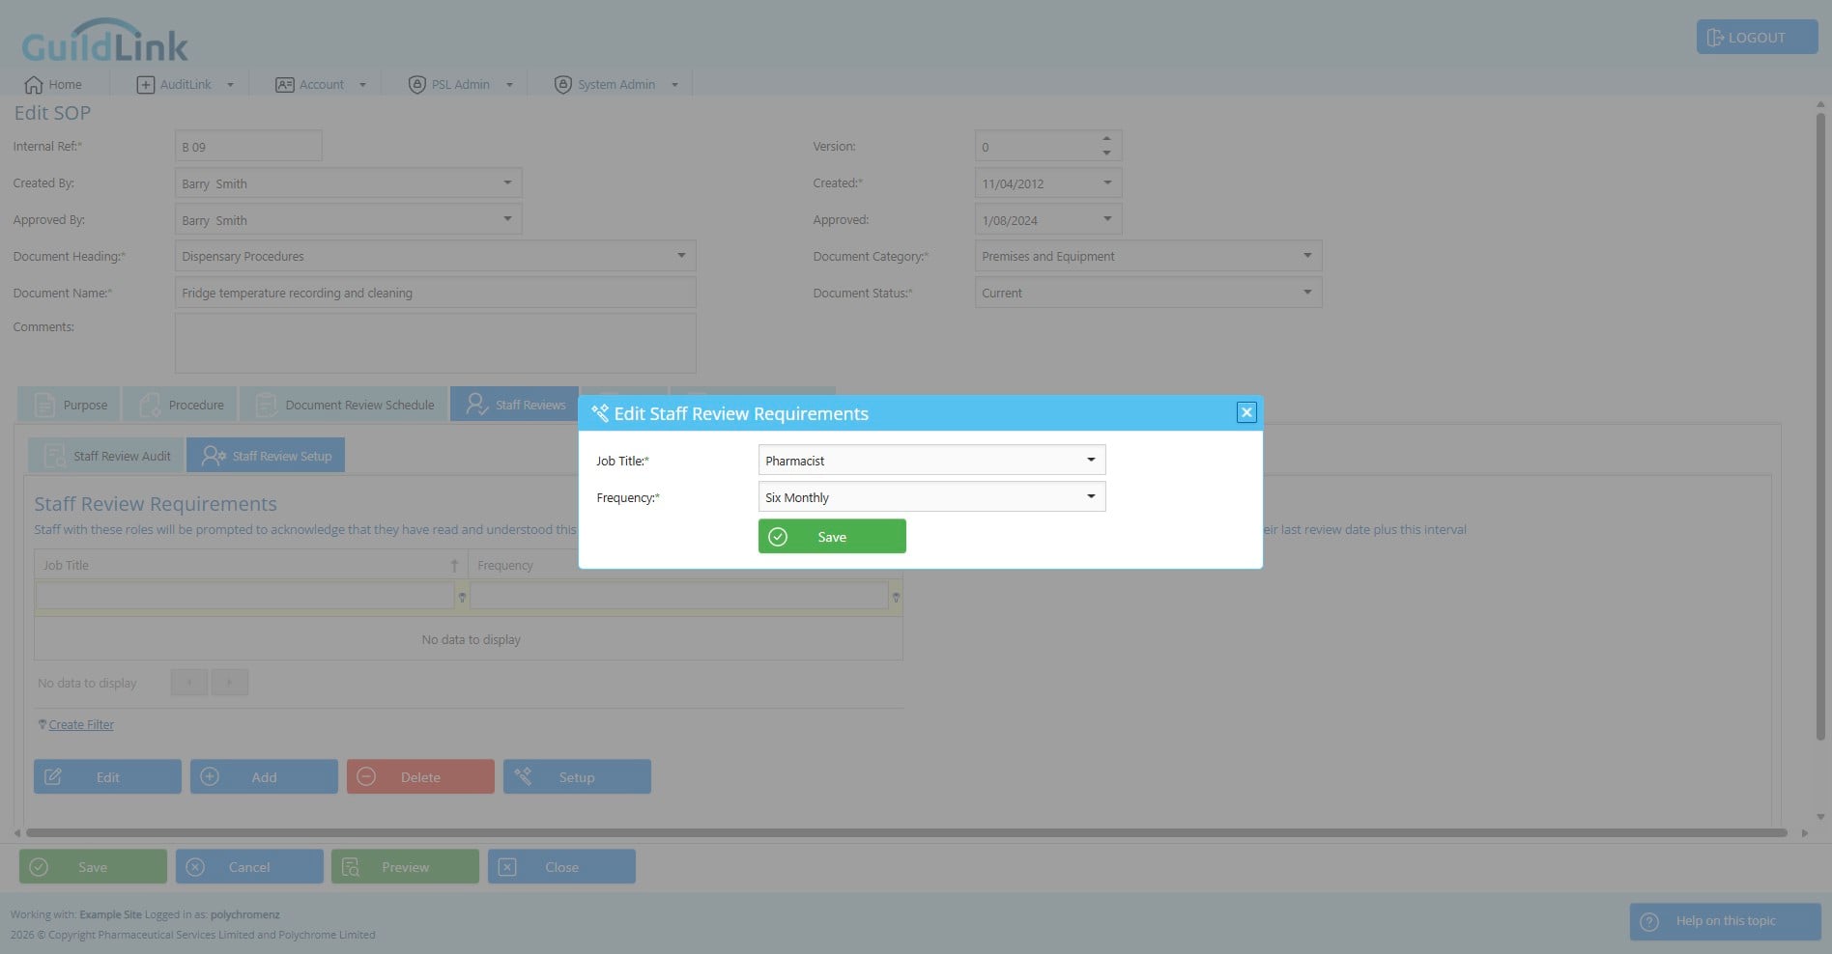Click the Staff Review Audit icon
Viewport: 1832px width, 954px height.
[x=55, y=456]
